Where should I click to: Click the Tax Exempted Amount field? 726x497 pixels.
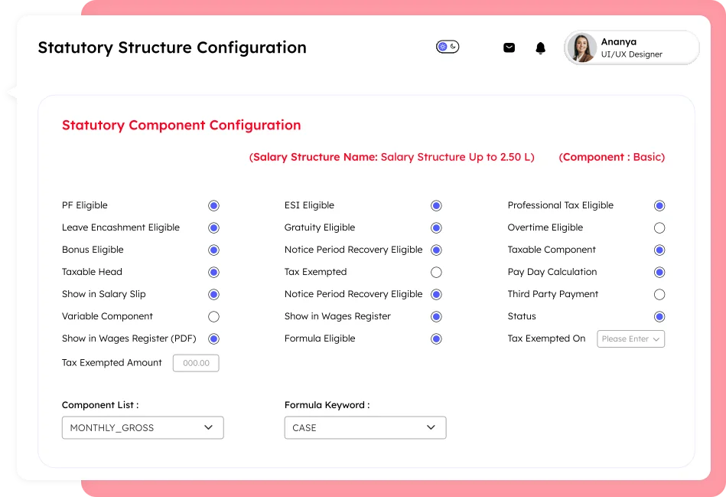[196, 363]
